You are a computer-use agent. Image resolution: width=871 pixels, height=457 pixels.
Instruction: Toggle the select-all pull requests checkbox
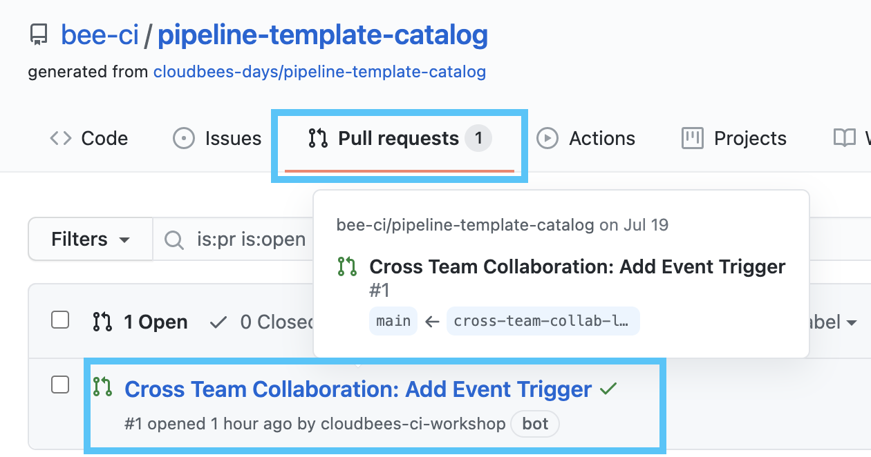(x=61, y=320)
